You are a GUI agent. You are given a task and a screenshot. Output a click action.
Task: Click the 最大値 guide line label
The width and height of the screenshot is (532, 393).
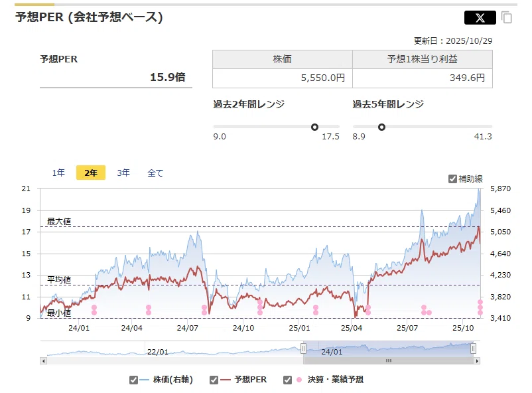pyautogui.click(x=59, y=222)
